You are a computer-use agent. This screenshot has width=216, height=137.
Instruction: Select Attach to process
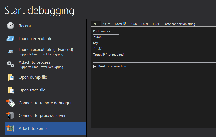point(45,64)
